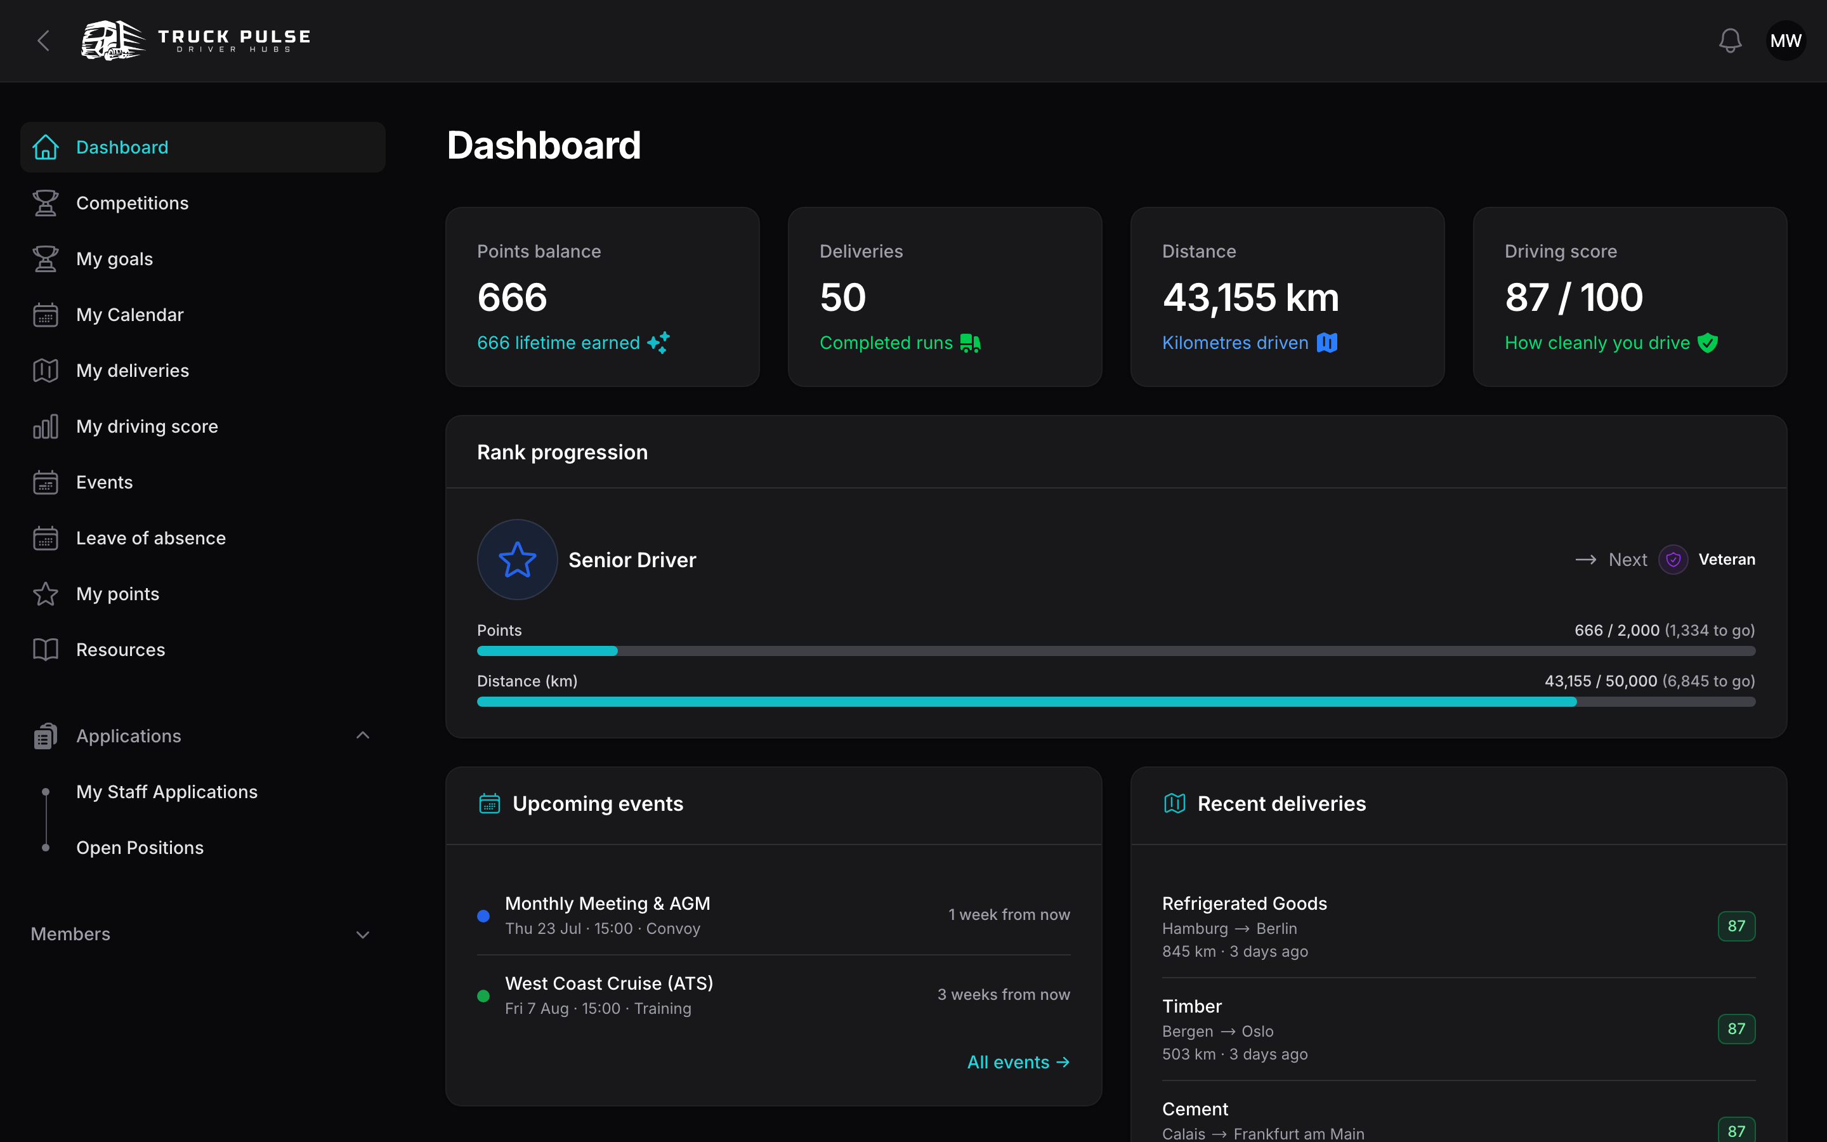This screenshot has height=1142, width=1827.
Task: Click the Members section label
Action: pyautogui.click(x=70, y=935)
